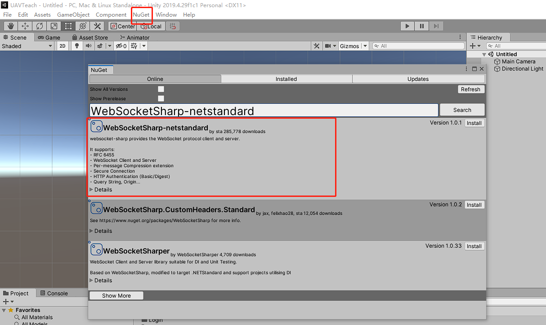546x325 pixels.
Task: Collapse the Untitled scene in Hierarchy
Action: [x=484, y=54]
